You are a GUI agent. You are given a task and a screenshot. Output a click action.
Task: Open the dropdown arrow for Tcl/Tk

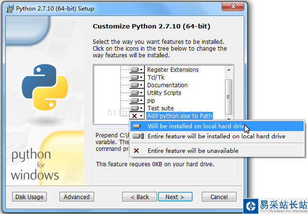pyautogui.click(x=141, y=77)
